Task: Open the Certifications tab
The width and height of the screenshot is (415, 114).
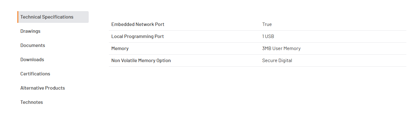Action: [35, 74]
